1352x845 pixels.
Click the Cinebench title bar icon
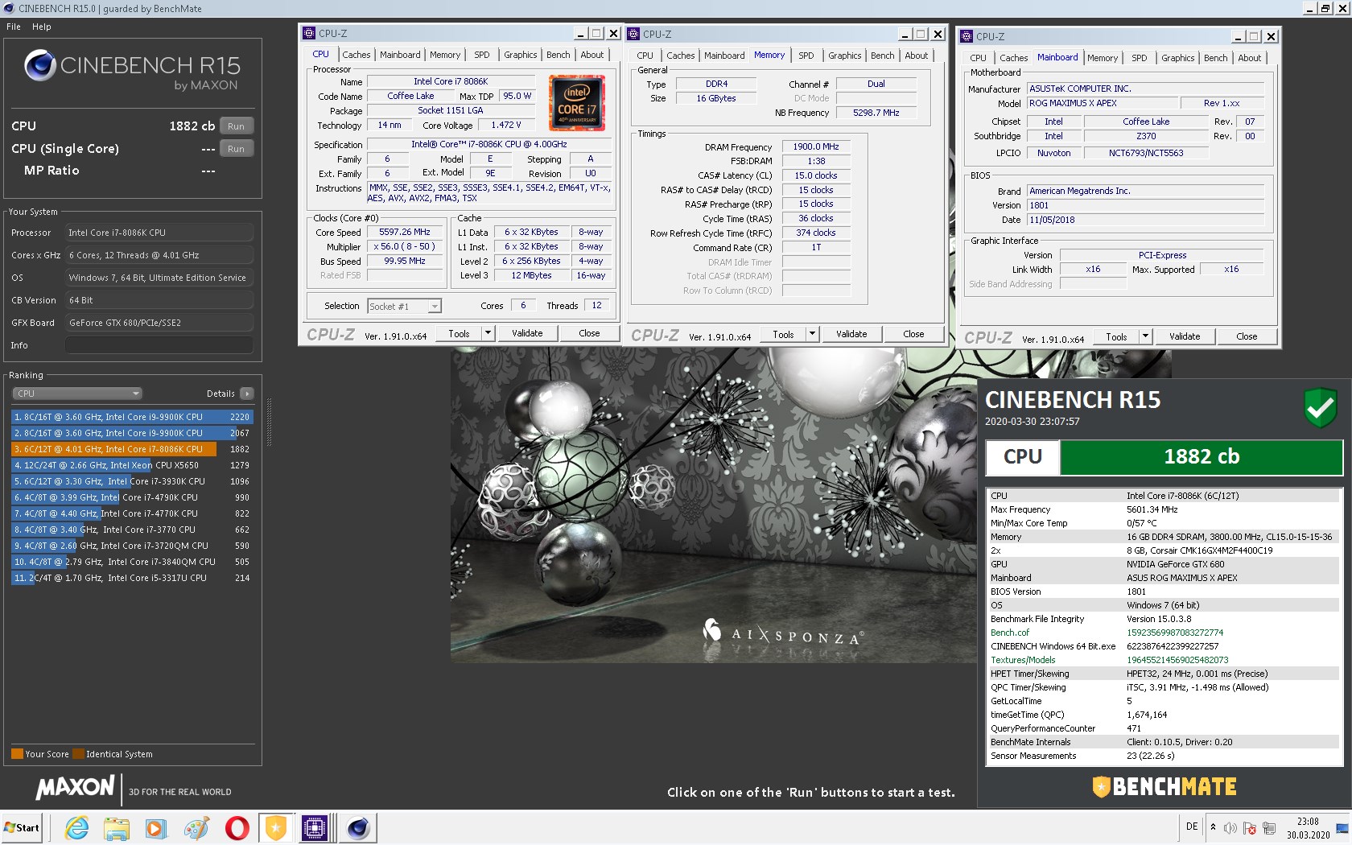(9, 9)
